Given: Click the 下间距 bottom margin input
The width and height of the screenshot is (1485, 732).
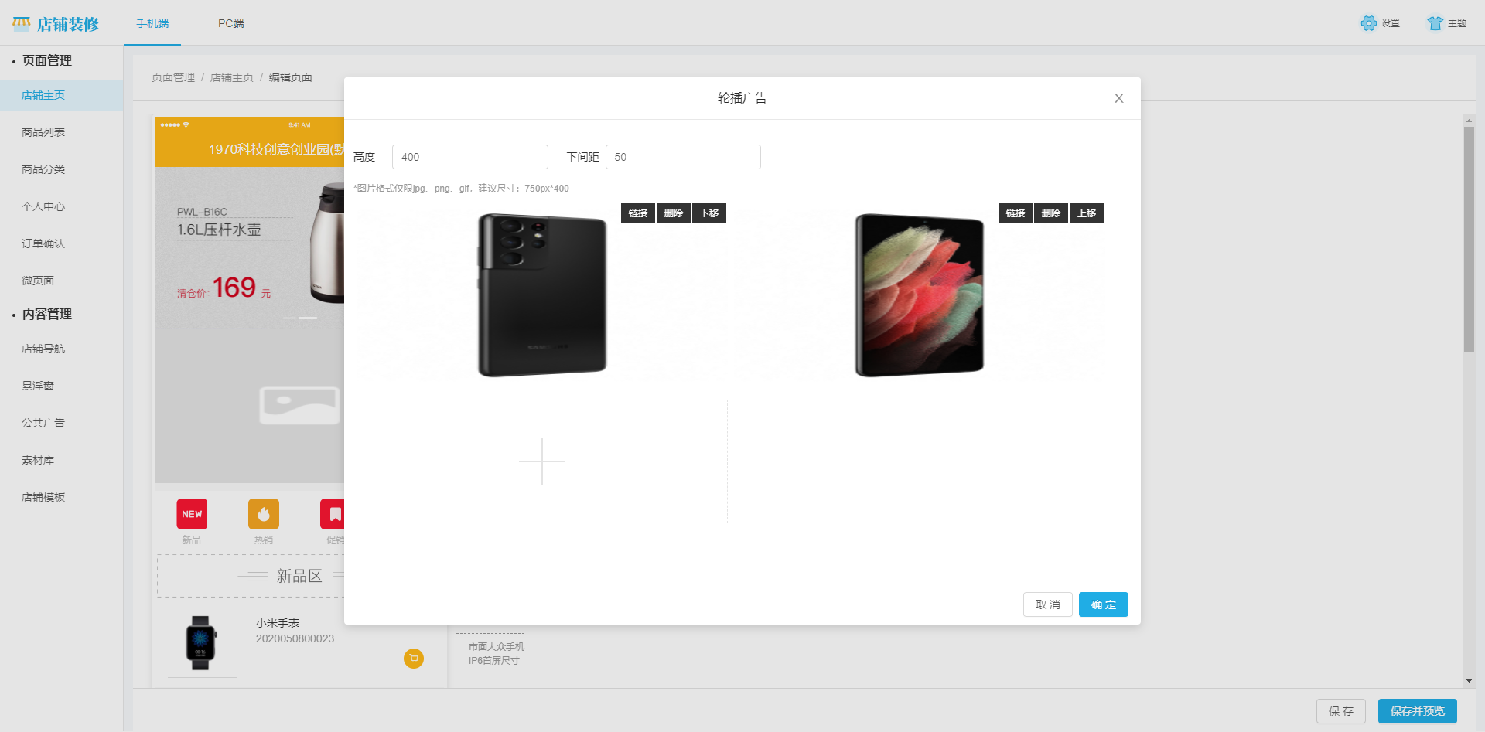Looking at the screenshot, I should coord(682,157).
